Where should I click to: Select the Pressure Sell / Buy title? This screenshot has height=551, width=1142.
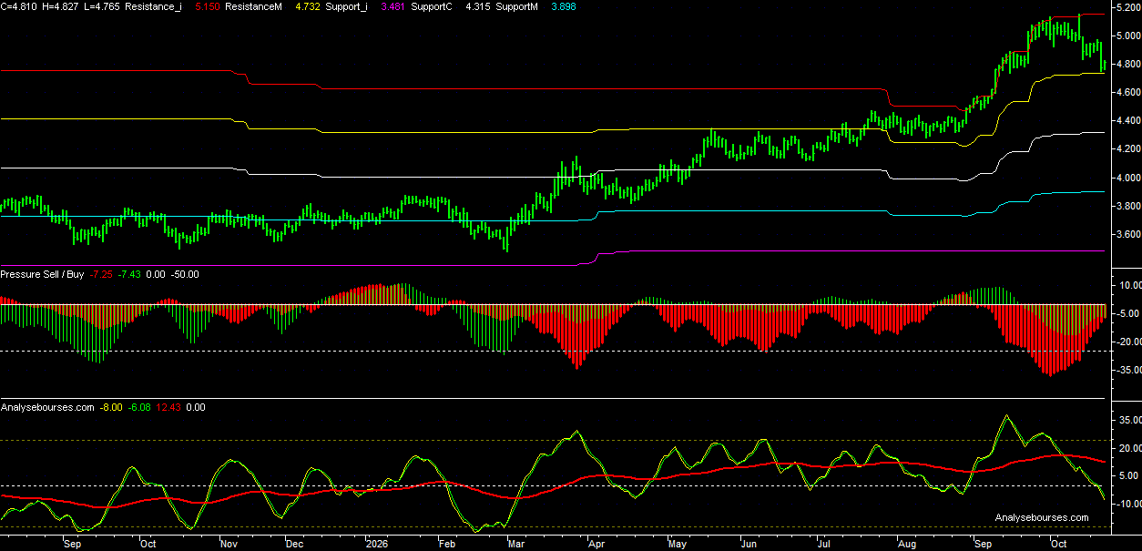coord(42,274)
